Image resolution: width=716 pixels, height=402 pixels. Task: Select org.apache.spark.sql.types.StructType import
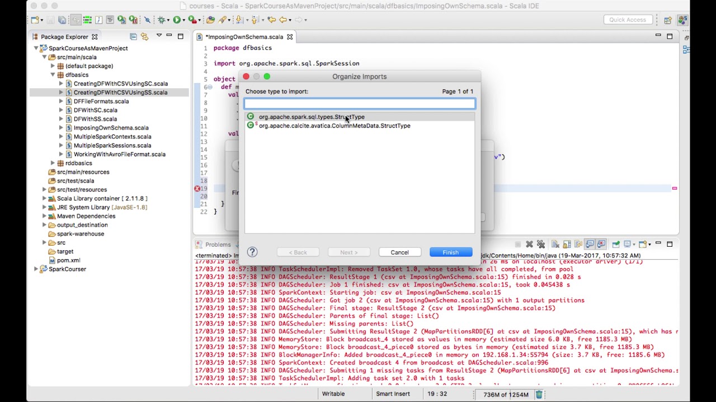click(x=312, y=117)
